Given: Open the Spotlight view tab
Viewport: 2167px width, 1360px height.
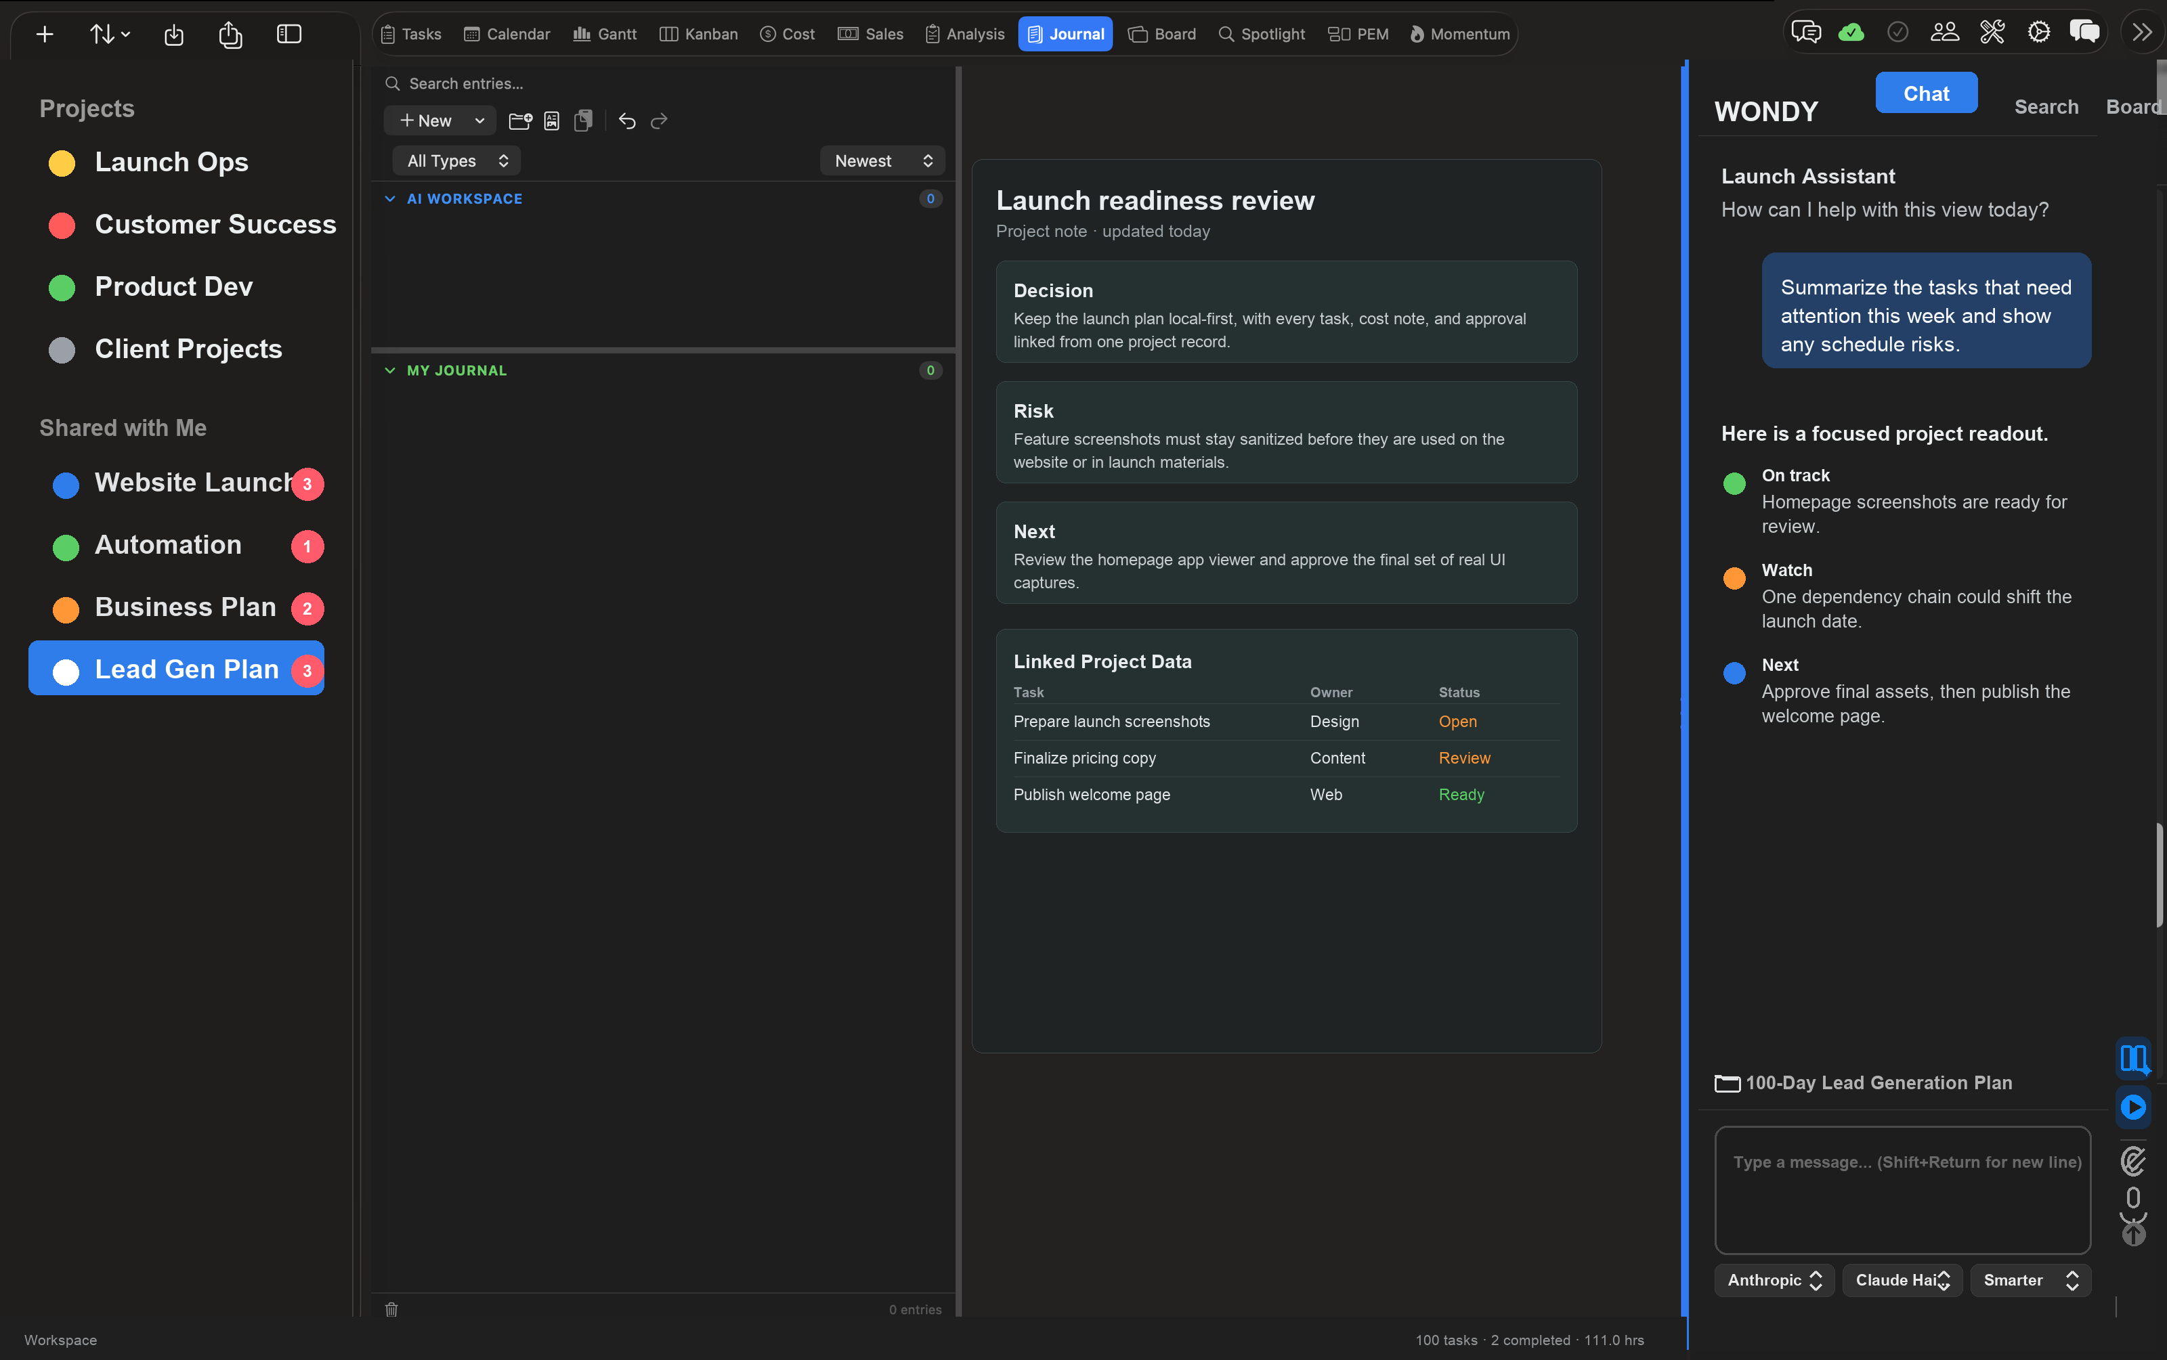Looking at the screenshot, I should tap(1261, 34).
